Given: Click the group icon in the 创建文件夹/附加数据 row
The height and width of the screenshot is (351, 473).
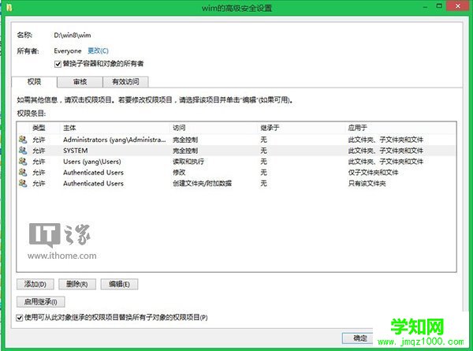Looking at the screenshot, I should [23, 183].
